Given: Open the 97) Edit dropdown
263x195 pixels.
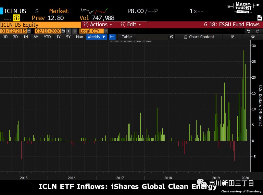Looking at the screenshot, I should click(x=131, y=24).
